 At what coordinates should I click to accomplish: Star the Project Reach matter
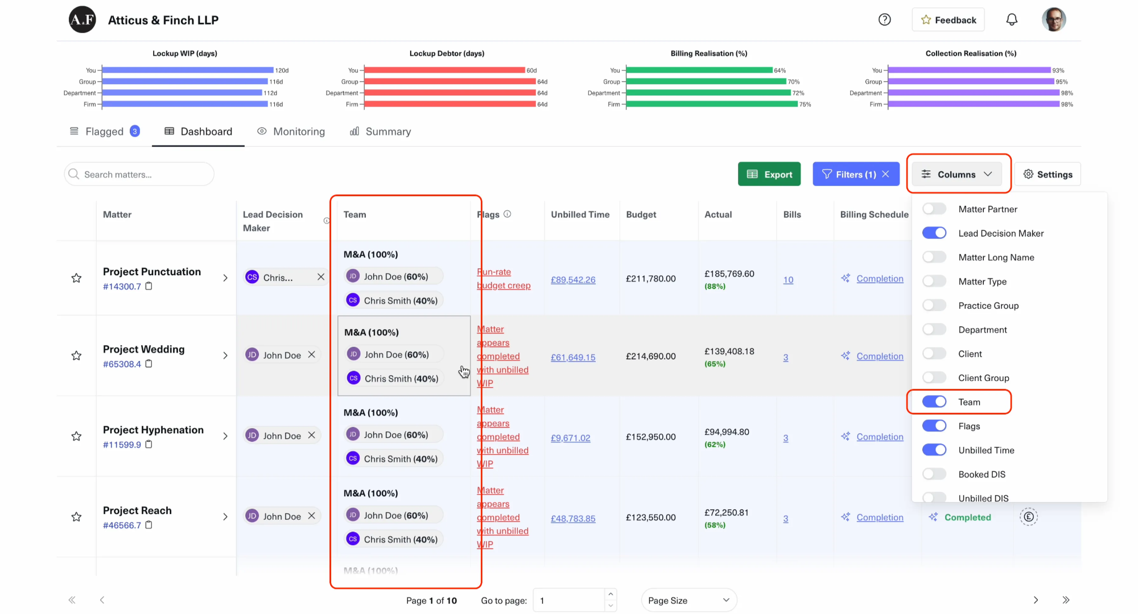(x=76, y=517)
